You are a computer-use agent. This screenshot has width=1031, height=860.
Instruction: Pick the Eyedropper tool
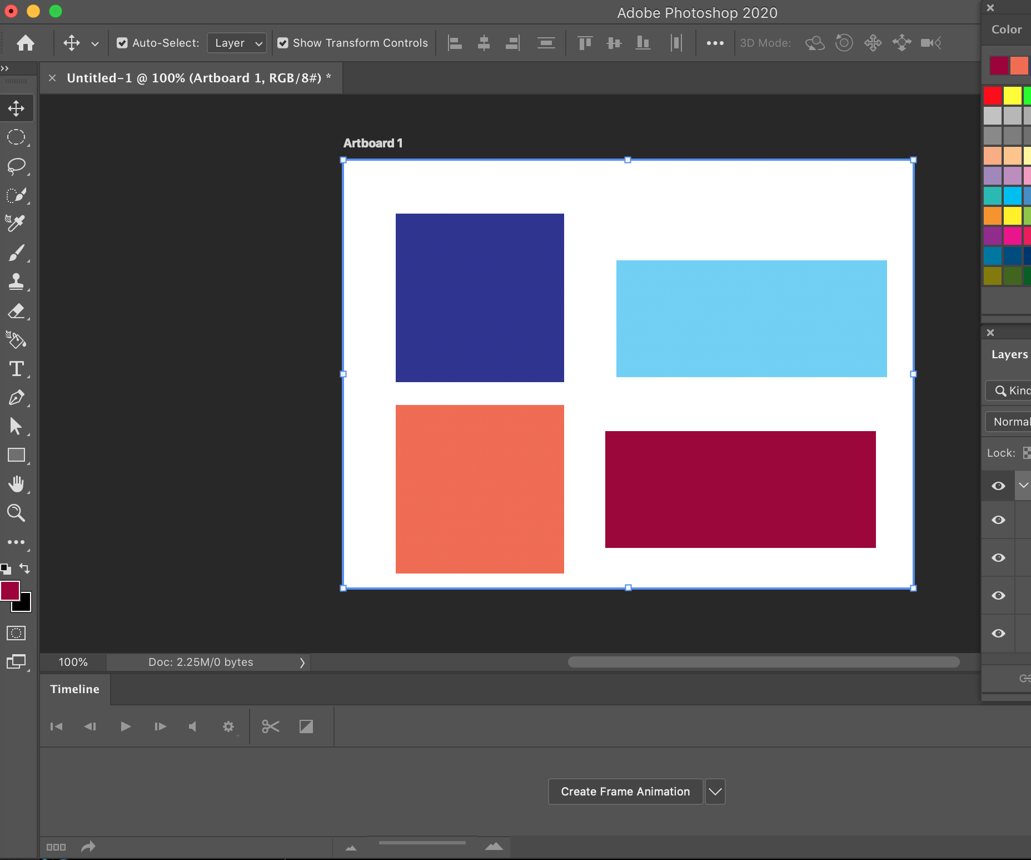16,224
